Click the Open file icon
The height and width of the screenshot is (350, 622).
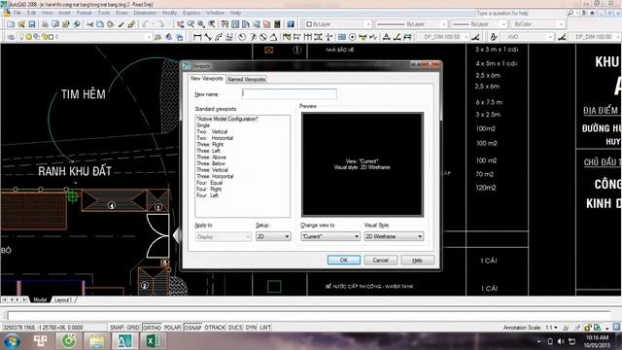coord(21,24)
